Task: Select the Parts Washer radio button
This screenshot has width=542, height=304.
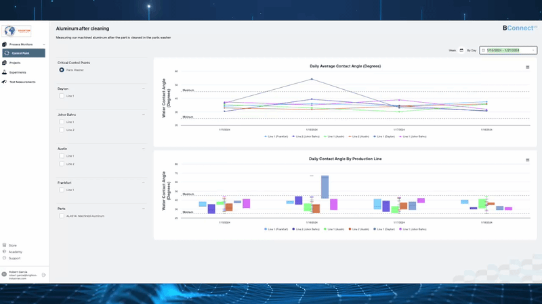Action: [x=62, y=70]
